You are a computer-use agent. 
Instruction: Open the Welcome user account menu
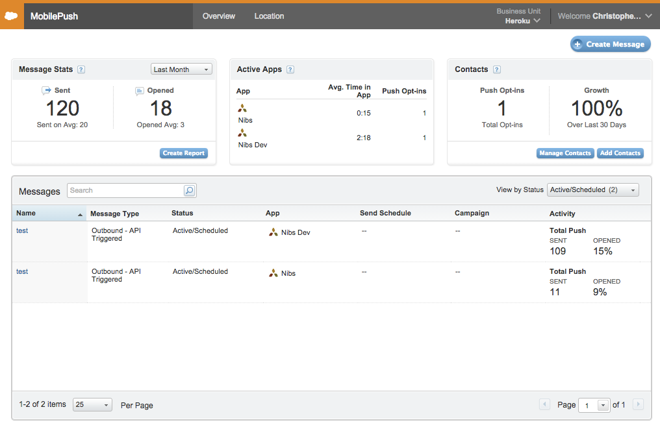tap(604, 16)
